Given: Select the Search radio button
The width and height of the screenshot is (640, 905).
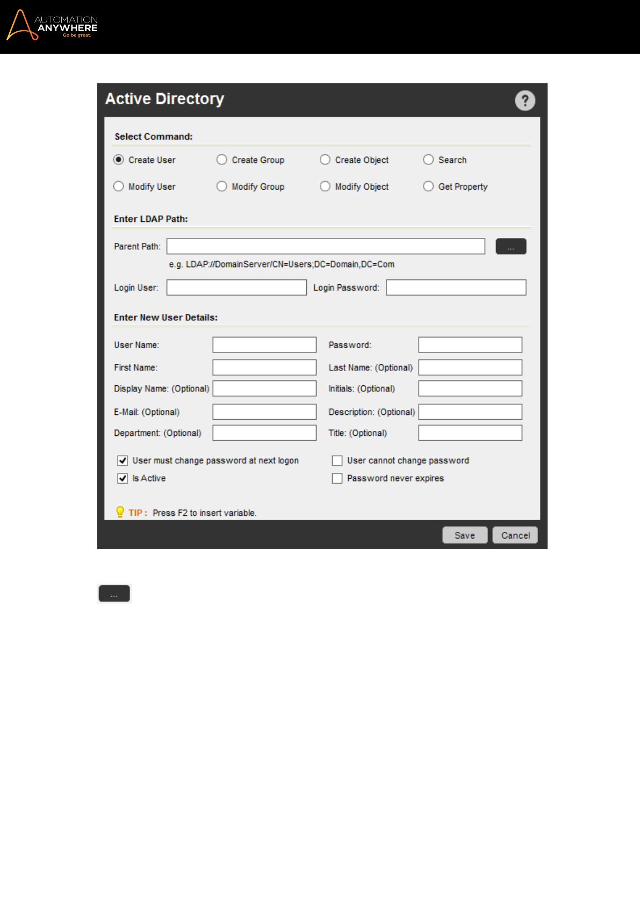Looking at the screenshot, I should [x=428, y=160].
